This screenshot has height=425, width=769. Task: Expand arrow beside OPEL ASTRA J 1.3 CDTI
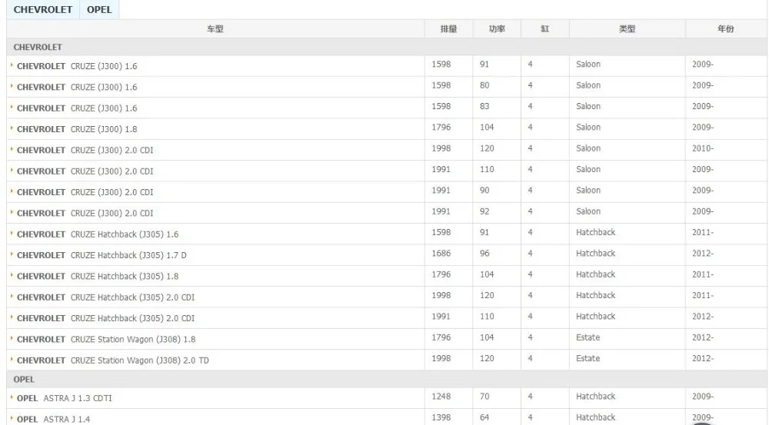12,398
